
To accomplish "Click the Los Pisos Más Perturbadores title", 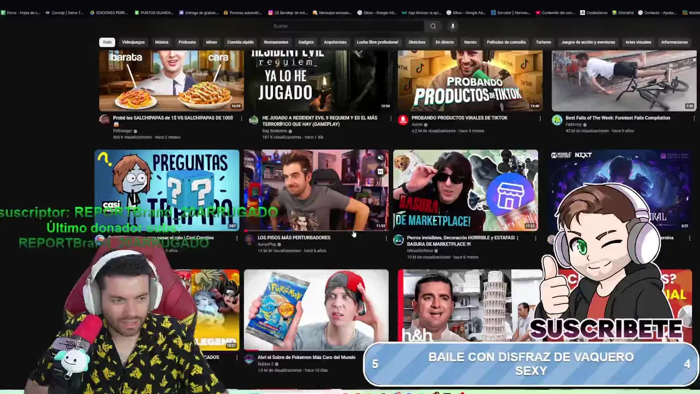I will (x=294, y=237).
